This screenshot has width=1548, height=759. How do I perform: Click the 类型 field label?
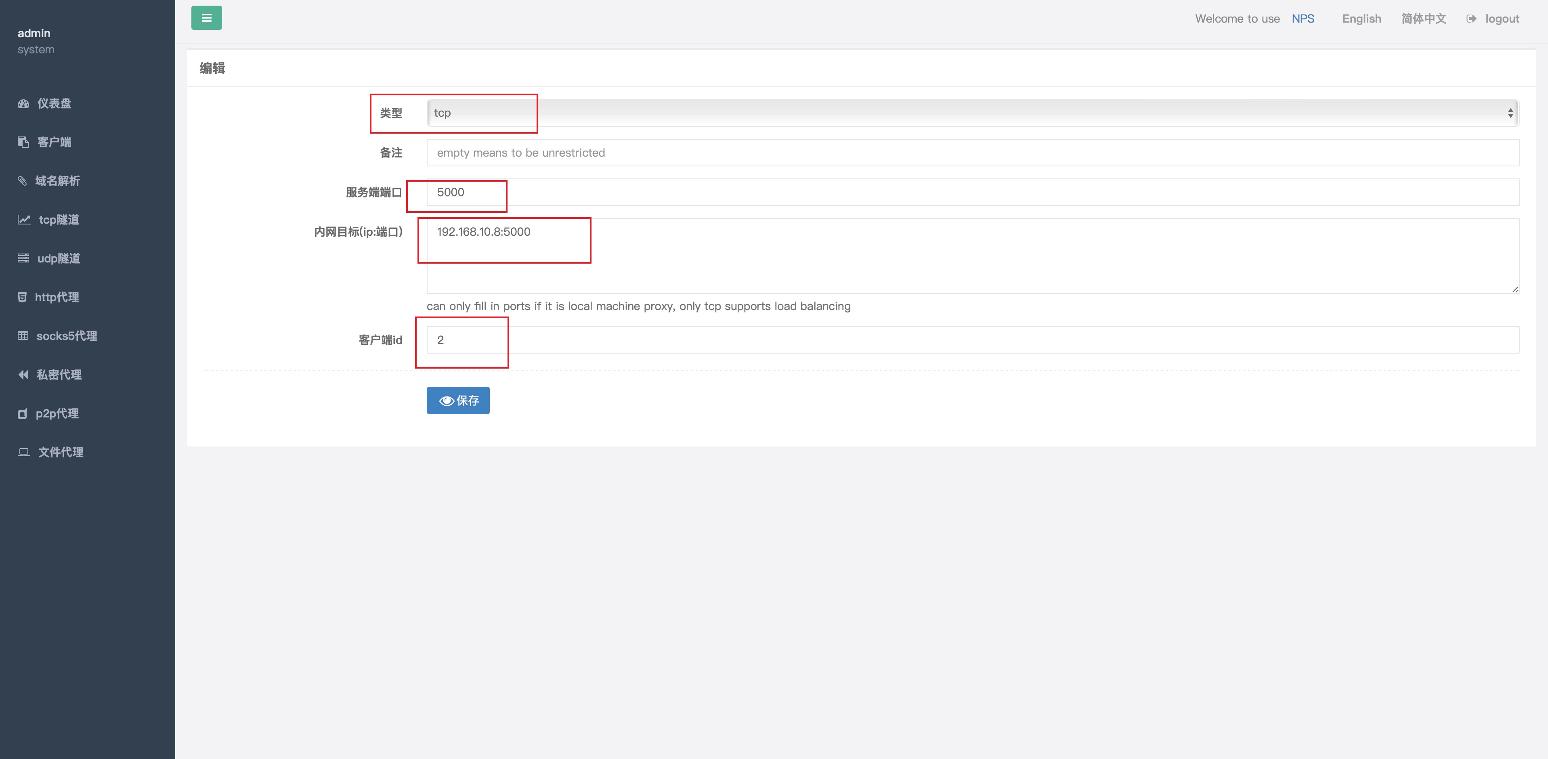(x=390, y=113)
